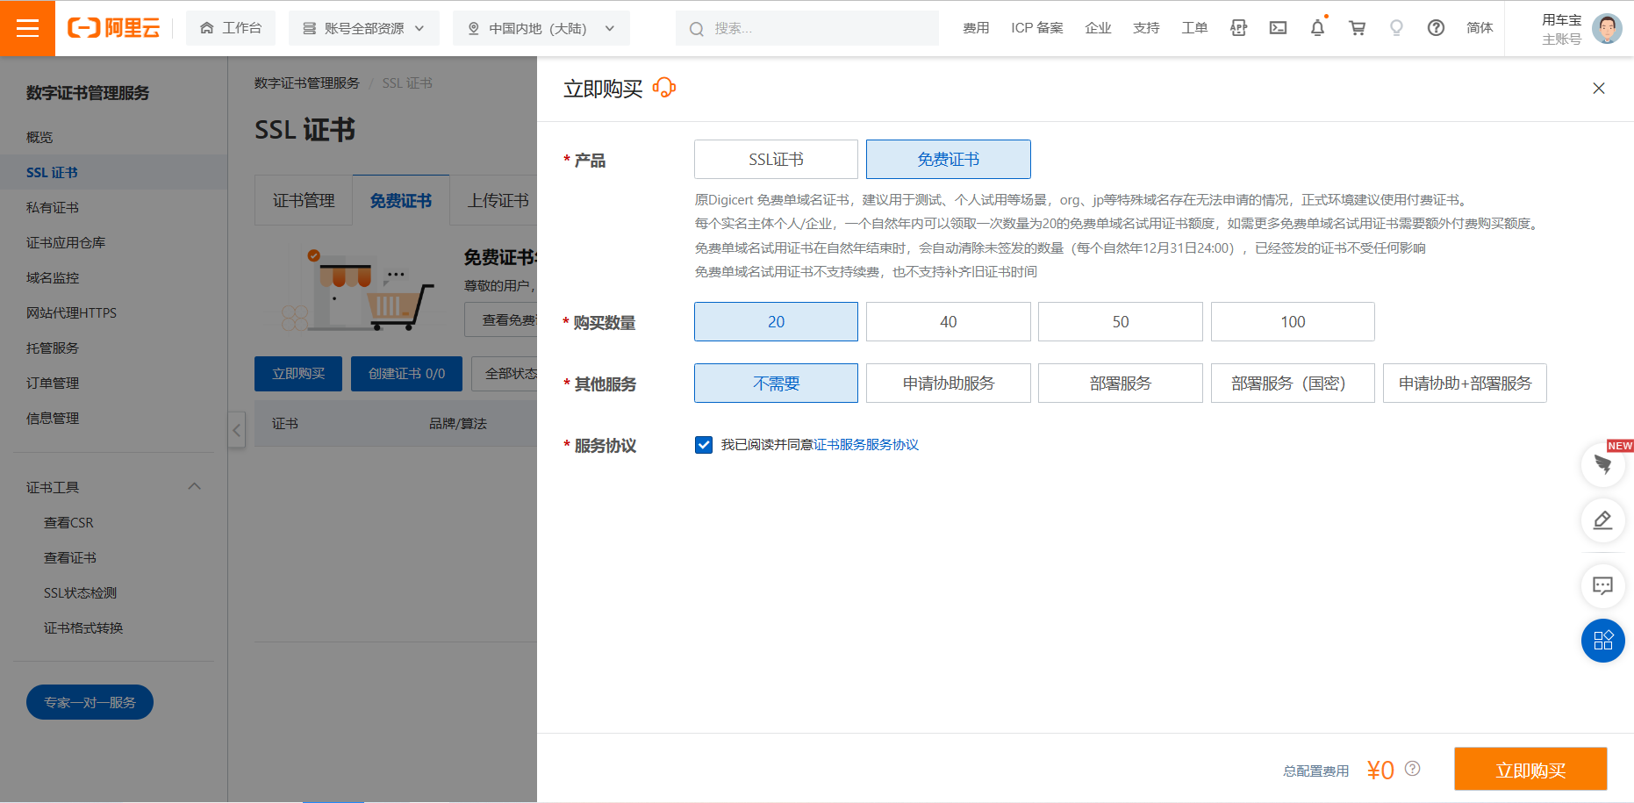The height and width of the screenshot is (803, 1634).
Task: Select 免费证书 product option
Action: click(x=948, y=160)
